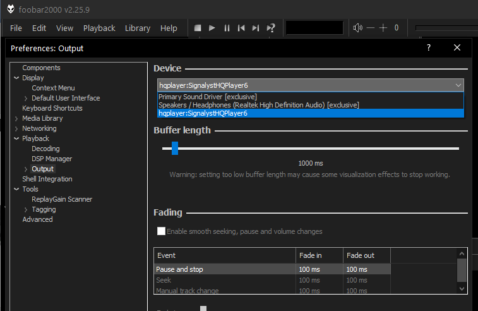Viewport: 478px width, 311px height.
Task: Select the Decoding preferences page
Action: (x=45, y=149)
